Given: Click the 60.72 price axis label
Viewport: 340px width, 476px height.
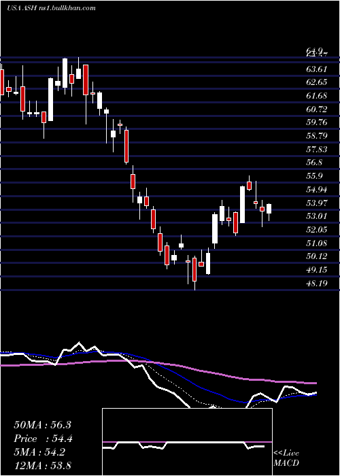Looking at the screenshot, I should click(x=317, y=109).
